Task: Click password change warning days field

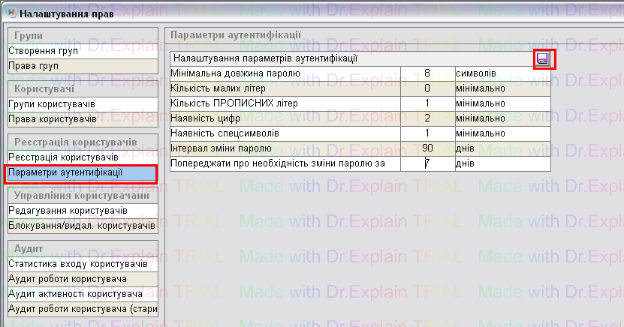Action: (427, 163)
